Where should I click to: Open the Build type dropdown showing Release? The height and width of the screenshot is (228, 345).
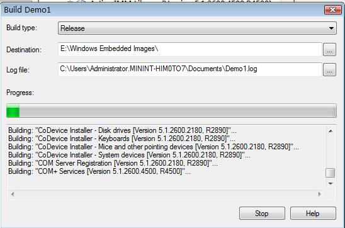pos(197,28)
